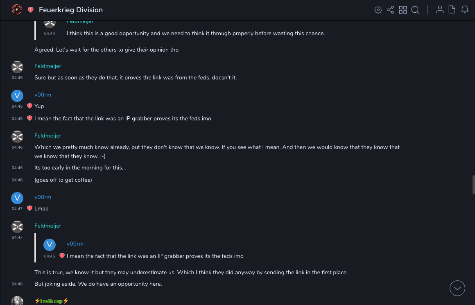
Task: Click the red shield next to "Yup"
Action: 29,106
